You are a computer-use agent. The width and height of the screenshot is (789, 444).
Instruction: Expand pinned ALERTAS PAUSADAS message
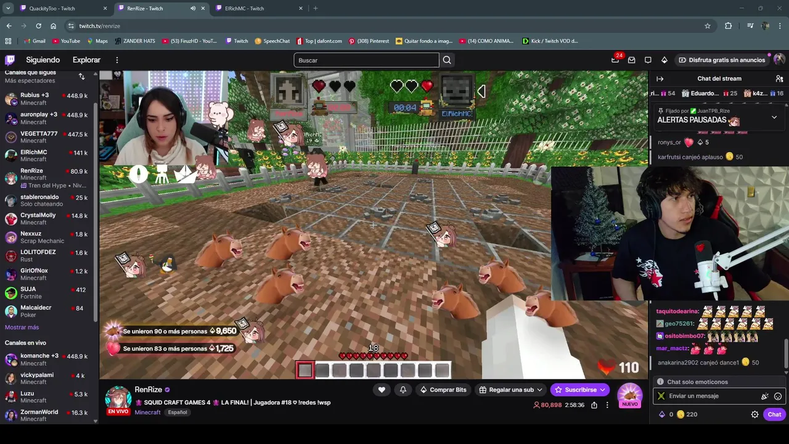point(774,117)
